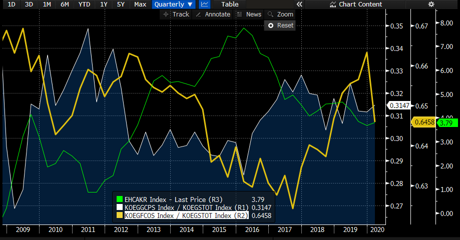Click legend value 0.6458
Screen dimensions: 460x240
[261, 215]
